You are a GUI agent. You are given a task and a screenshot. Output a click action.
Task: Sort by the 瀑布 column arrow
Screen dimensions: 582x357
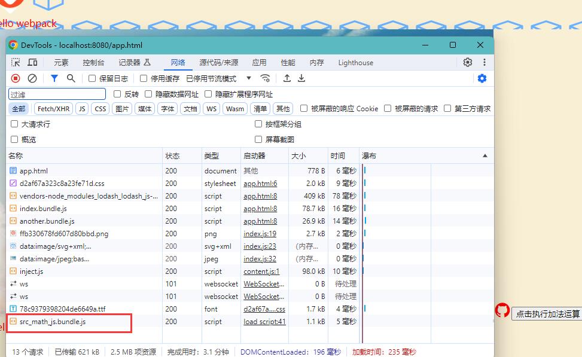(x=485, y=156)
